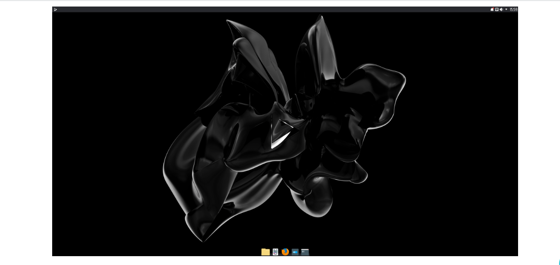Launch the terminal icon in dock
The image size is (560, 265).
(305, 252)
